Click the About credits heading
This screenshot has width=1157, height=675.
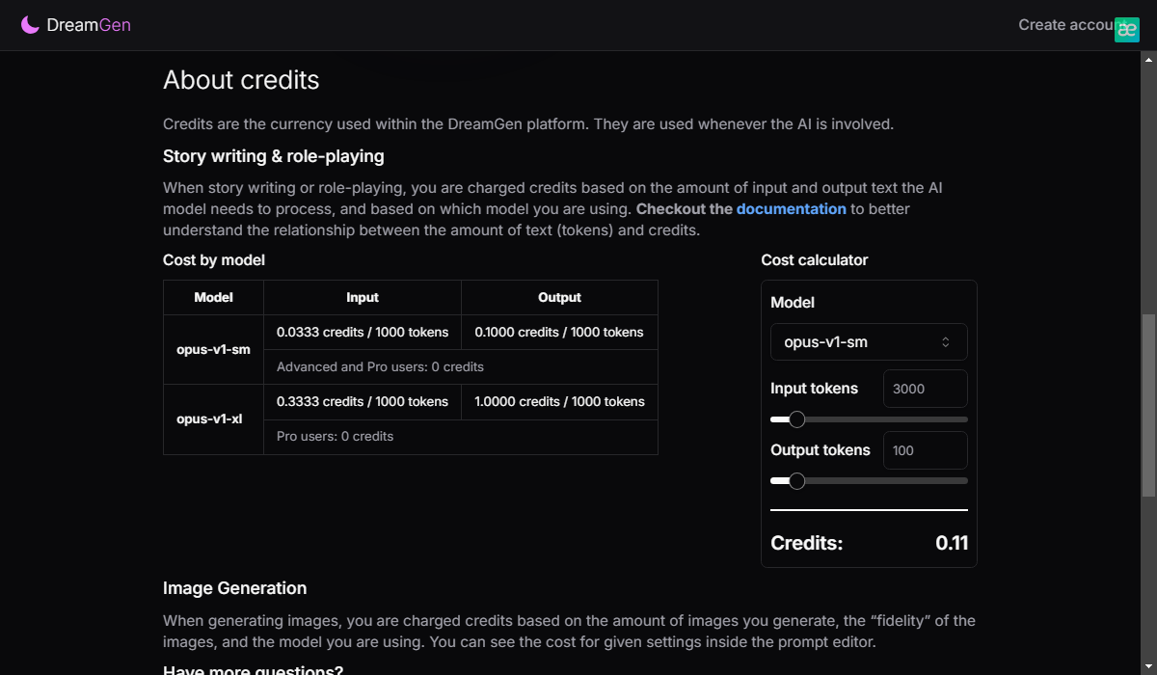click(241, 80)
